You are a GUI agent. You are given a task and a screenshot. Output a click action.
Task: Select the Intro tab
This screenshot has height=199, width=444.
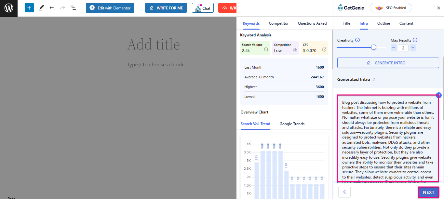click(364, 23)
